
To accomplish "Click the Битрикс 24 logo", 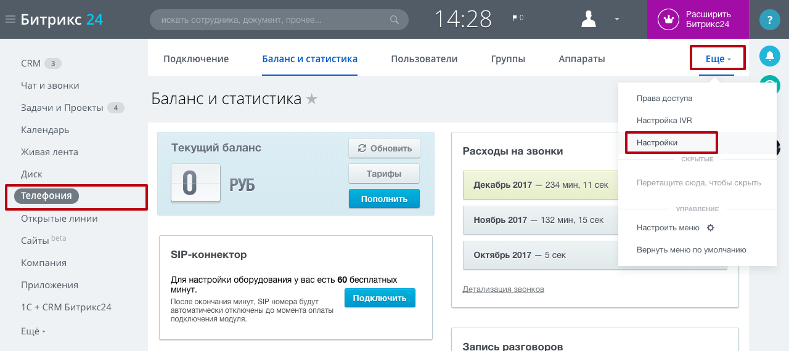I will click(62, 19).
